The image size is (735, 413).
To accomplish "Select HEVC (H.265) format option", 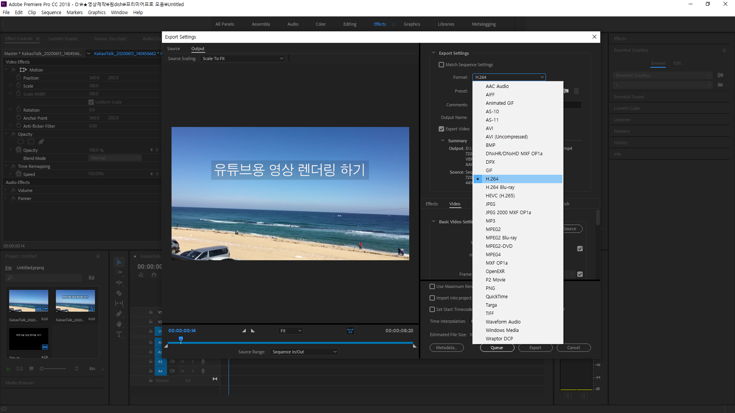I will (500, 196).
